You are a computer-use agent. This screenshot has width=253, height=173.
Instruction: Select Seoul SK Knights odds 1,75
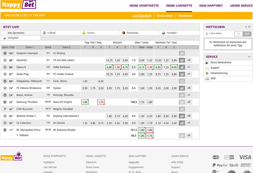click(101, 102)
